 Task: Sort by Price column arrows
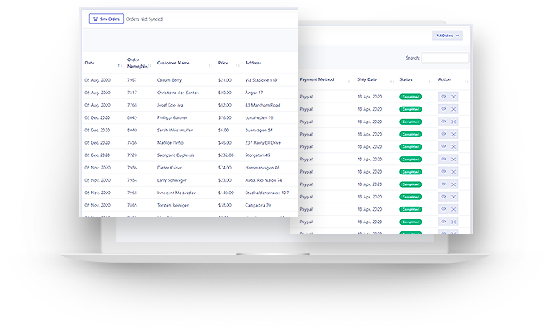(237, 65)
